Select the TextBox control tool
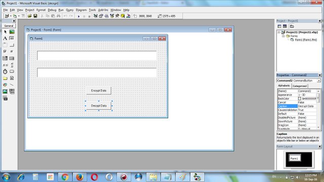 [12, 38]
